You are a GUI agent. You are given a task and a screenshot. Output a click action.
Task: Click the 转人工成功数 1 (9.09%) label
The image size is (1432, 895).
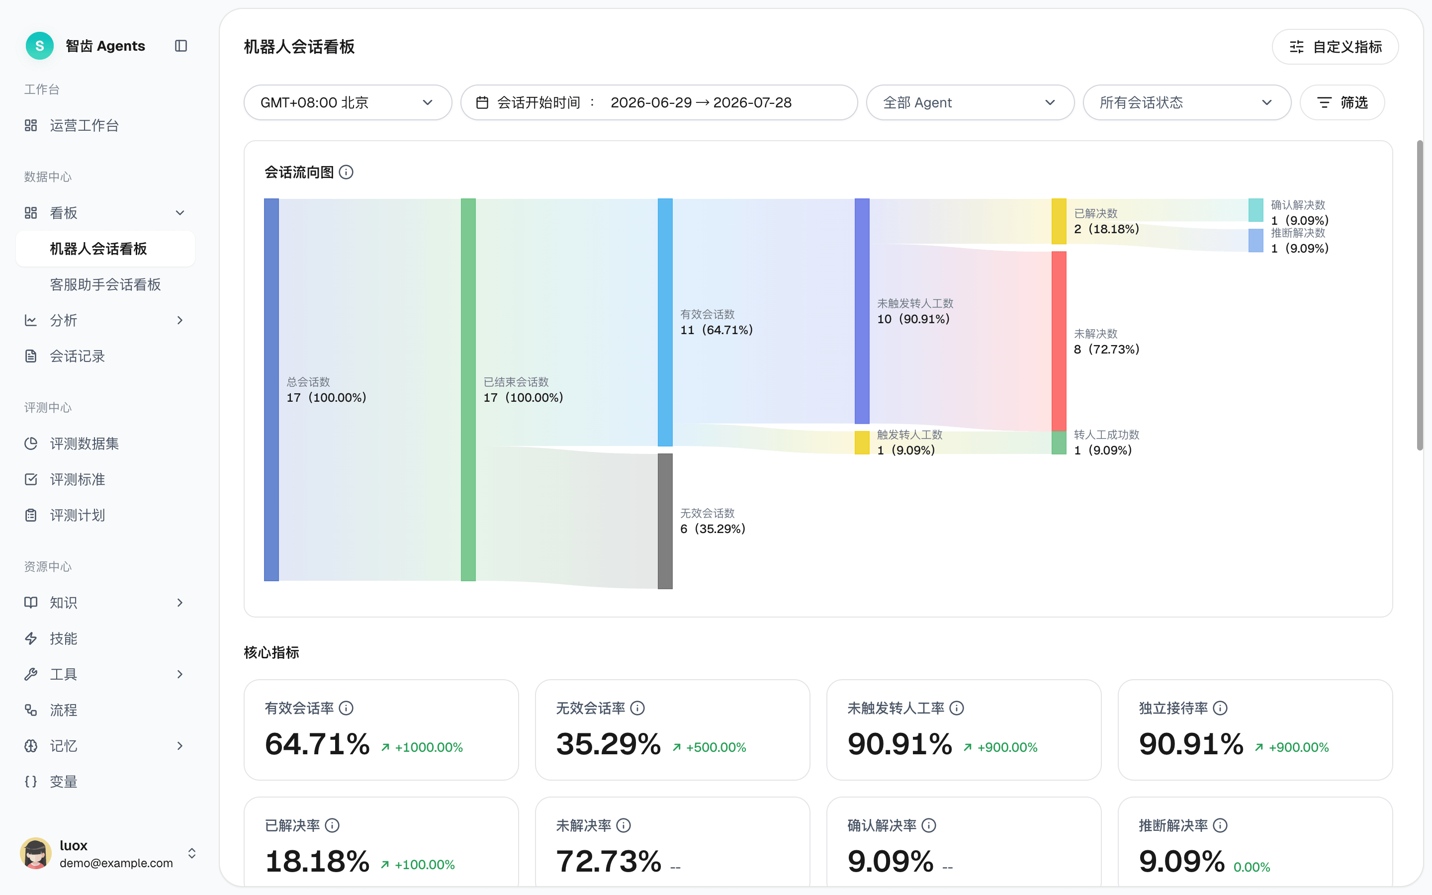1106,442
